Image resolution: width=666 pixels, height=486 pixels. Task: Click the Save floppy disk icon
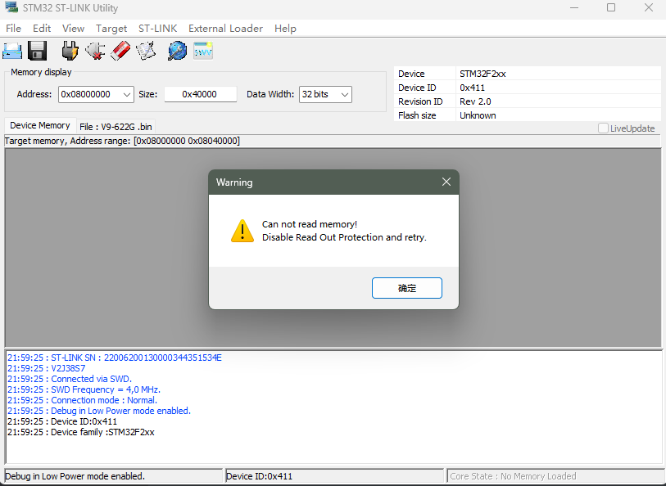coord(38,51)
